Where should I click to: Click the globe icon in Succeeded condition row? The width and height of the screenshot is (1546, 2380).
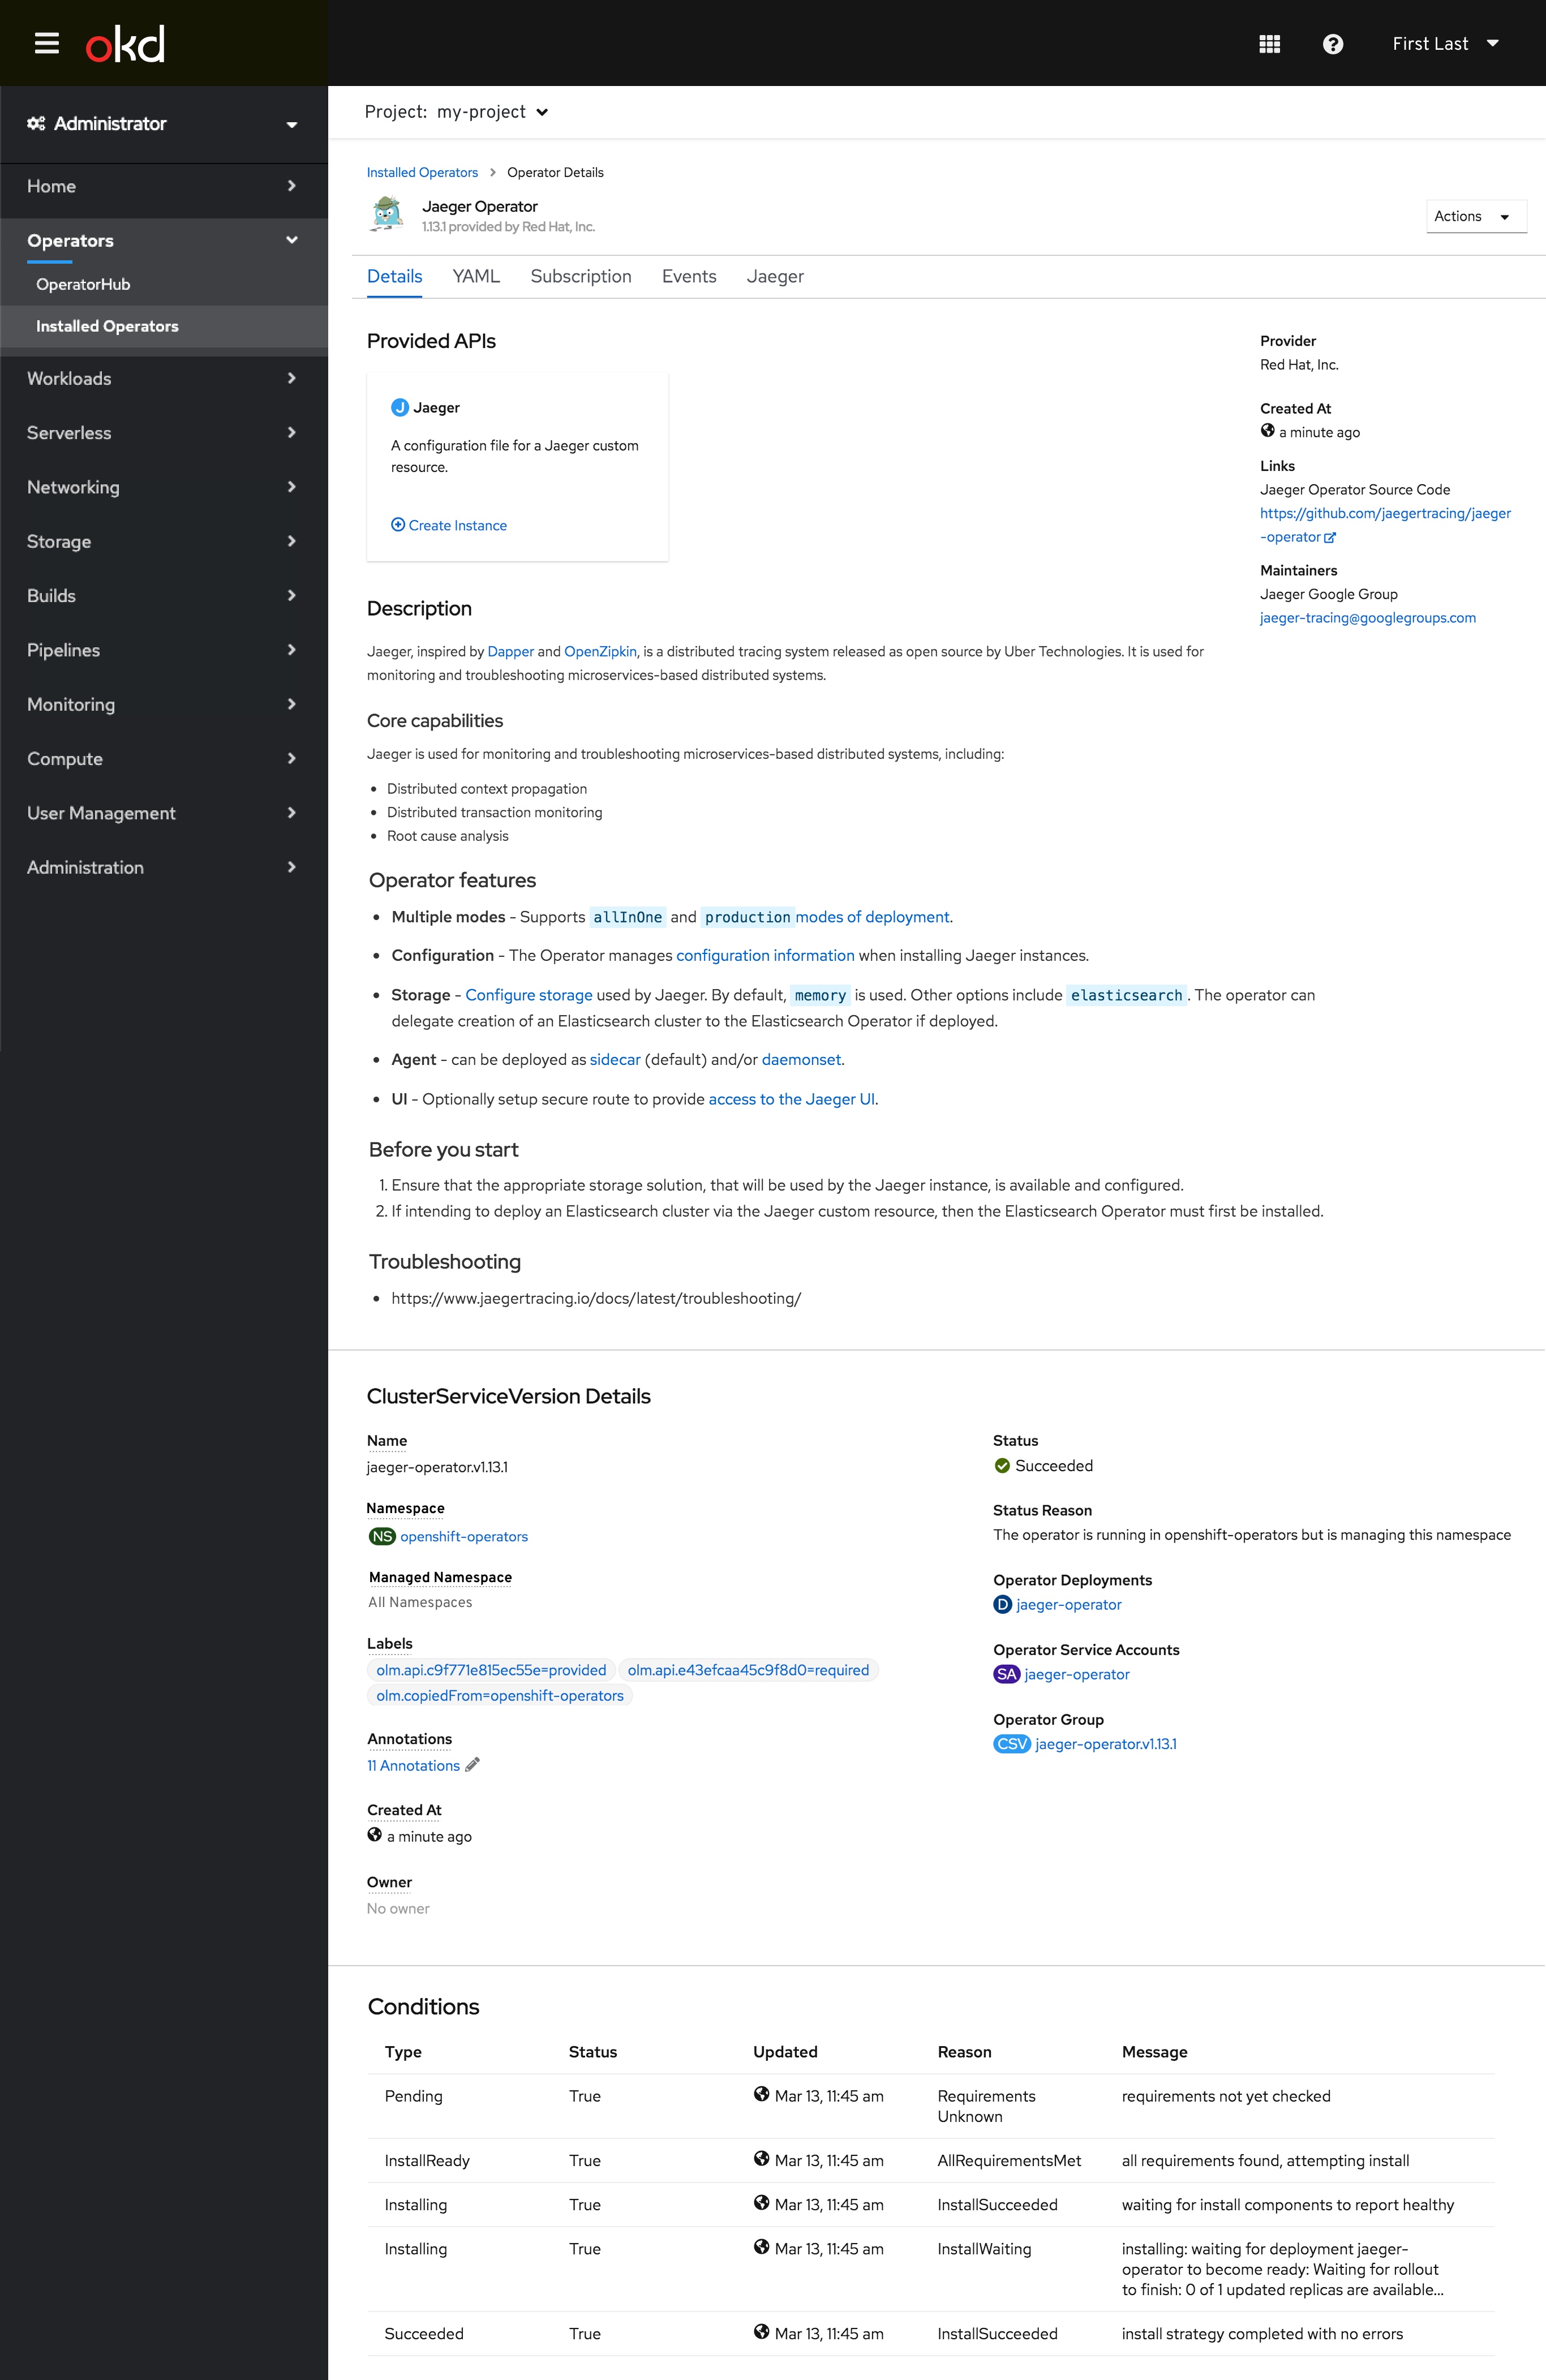761,2332
